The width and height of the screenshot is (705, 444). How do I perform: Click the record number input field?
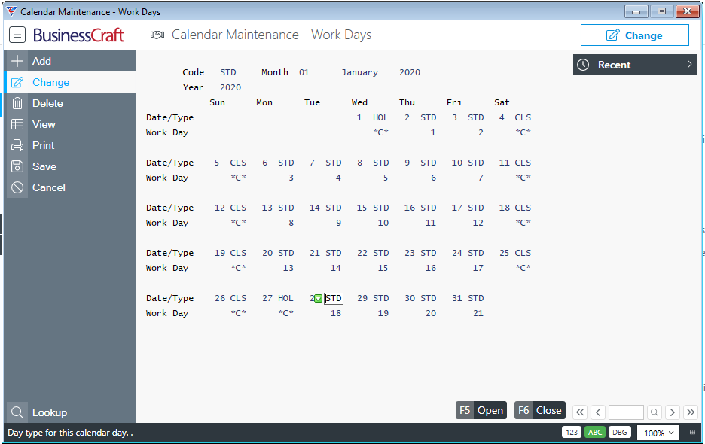coord(626,412)
